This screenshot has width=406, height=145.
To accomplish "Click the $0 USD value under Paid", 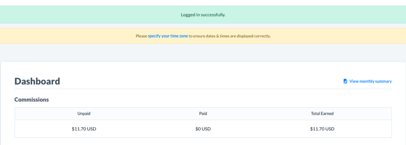I will [203, 129].
